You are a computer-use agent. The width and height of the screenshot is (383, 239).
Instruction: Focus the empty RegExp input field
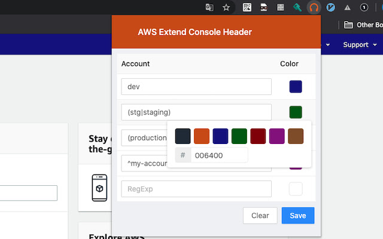[196, 189]
